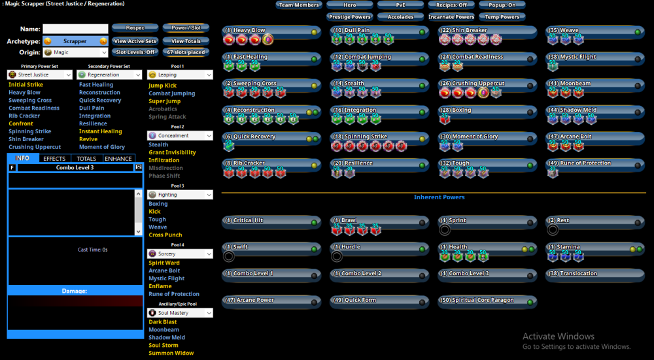Open the Incarnate Powers button
Viewport: 654px width, 360px height.
451,17
